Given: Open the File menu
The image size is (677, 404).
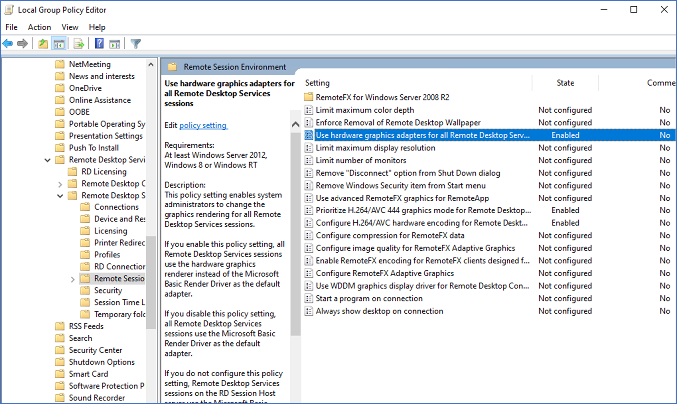Looking at the screenshot, I should click(11, 27).
